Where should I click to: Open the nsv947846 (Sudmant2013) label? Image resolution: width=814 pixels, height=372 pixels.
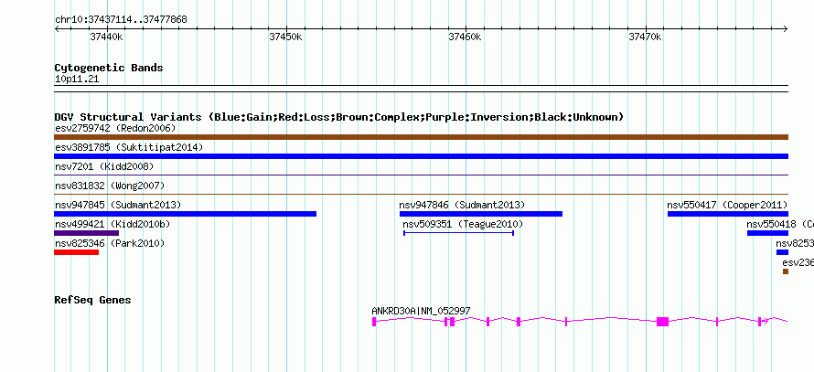point(462,205)
